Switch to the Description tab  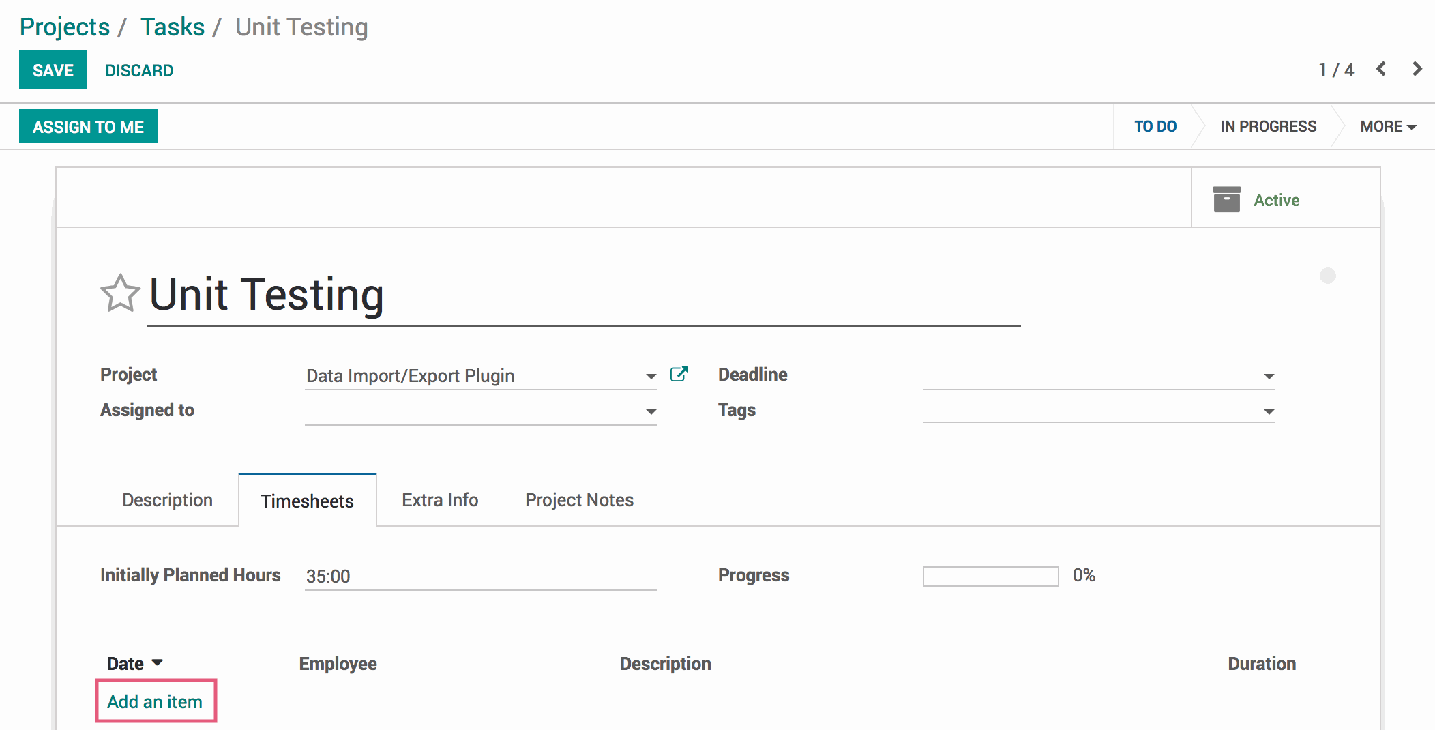coord(167,500)
